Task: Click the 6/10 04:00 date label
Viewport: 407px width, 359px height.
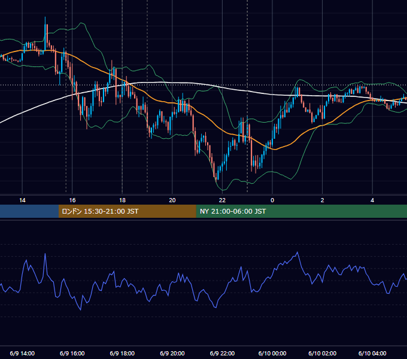Action: 372,353
